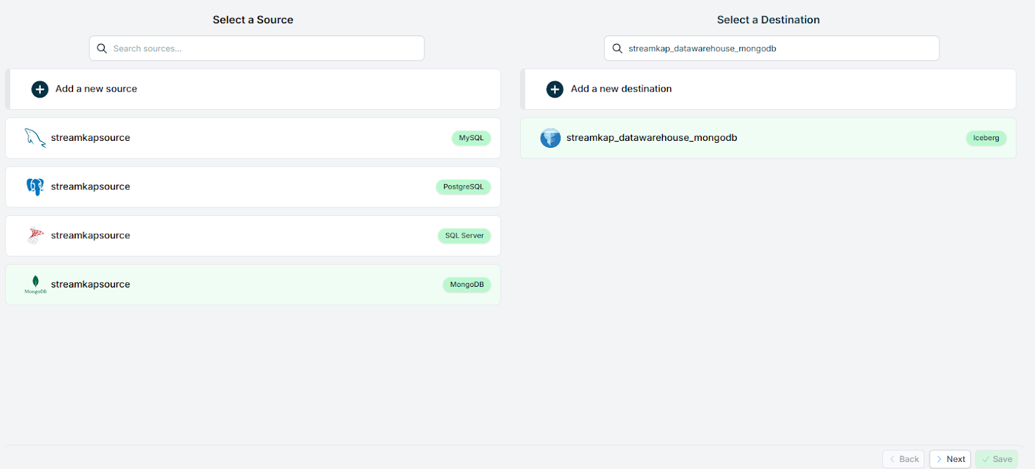Screen dimensions: 1035x469
Task: Go to the Next step
Action: pos(950,459)
